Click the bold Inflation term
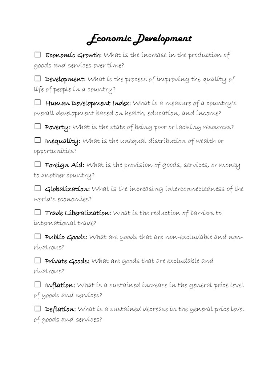 (x=60, y=285)
